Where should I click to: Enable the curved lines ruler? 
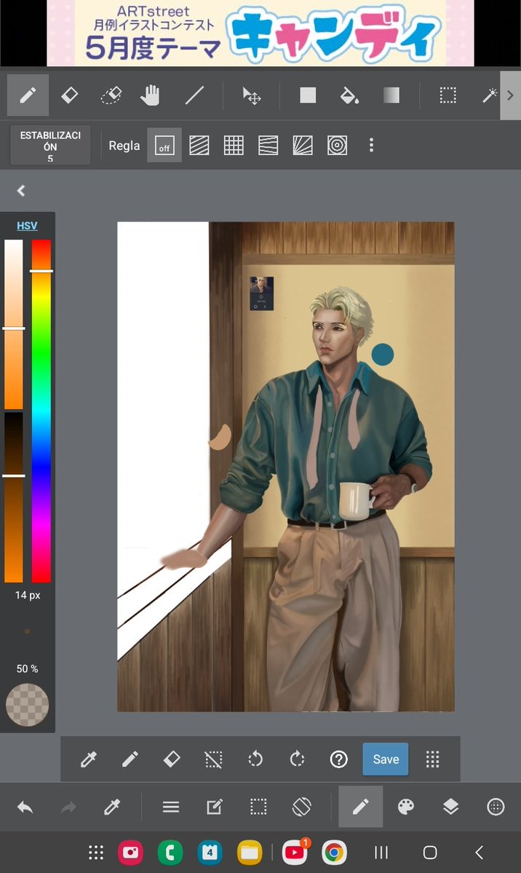(269, 146)
